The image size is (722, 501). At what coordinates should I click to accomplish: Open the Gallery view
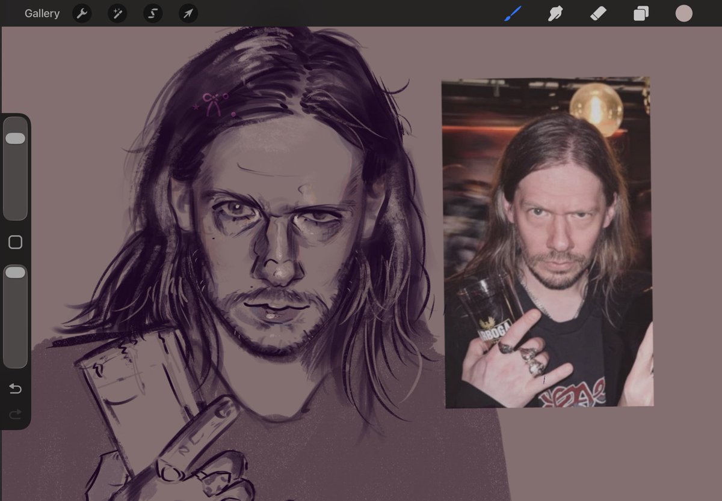pyautogui.click(x=42, y=13)
